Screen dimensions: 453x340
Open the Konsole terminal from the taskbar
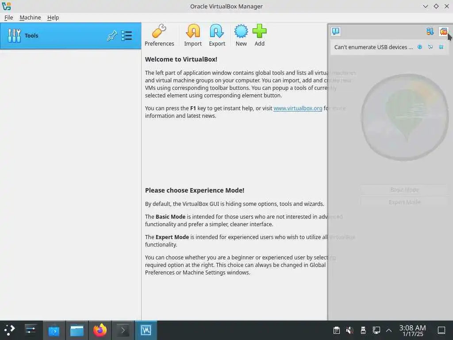click(x=123, y=330)
